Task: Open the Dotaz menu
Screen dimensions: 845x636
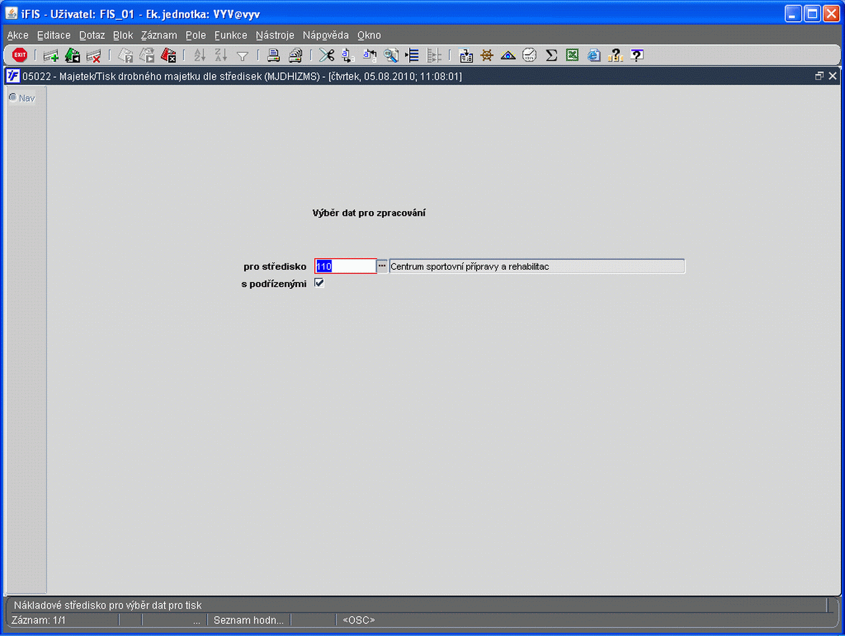Action: point(92,35)
